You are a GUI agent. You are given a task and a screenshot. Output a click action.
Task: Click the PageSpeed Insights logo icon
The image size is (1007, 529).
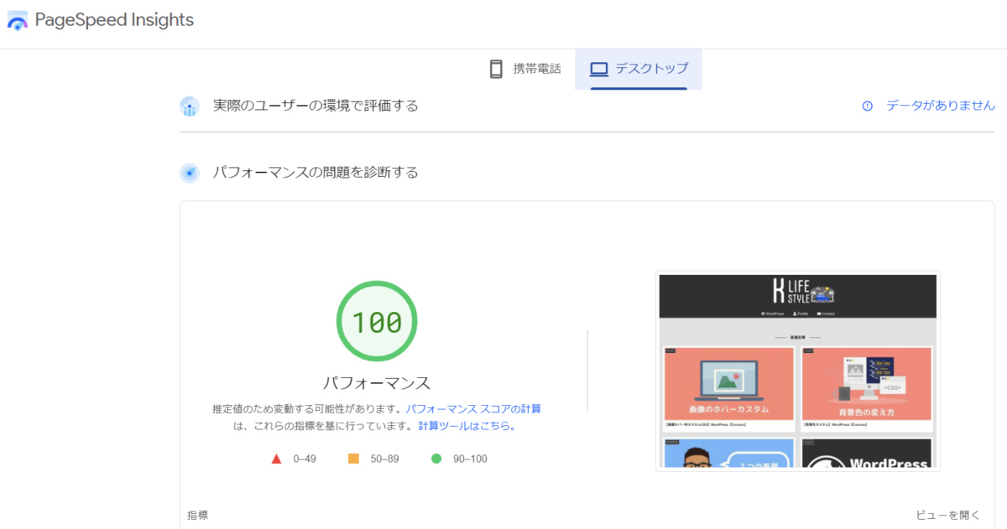(18, 20)
